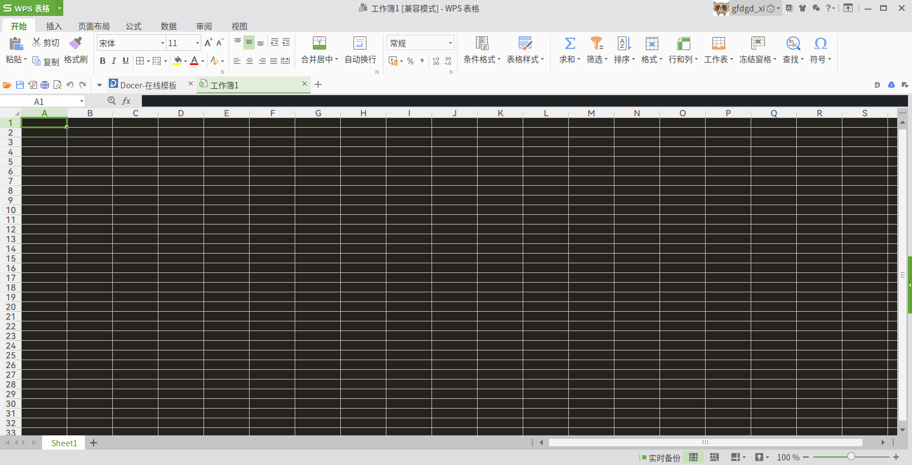The width and height of the screenshot is (912, 465).
Task: Click the Cut (剪切) button
Action: [x=46, y=43]
